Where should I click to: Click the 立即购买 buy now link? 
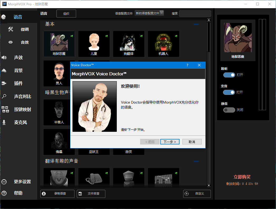(x=242, y=177)
